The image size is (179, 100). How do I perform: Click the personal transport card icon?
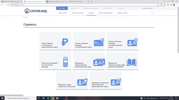(x=99, y=62)
